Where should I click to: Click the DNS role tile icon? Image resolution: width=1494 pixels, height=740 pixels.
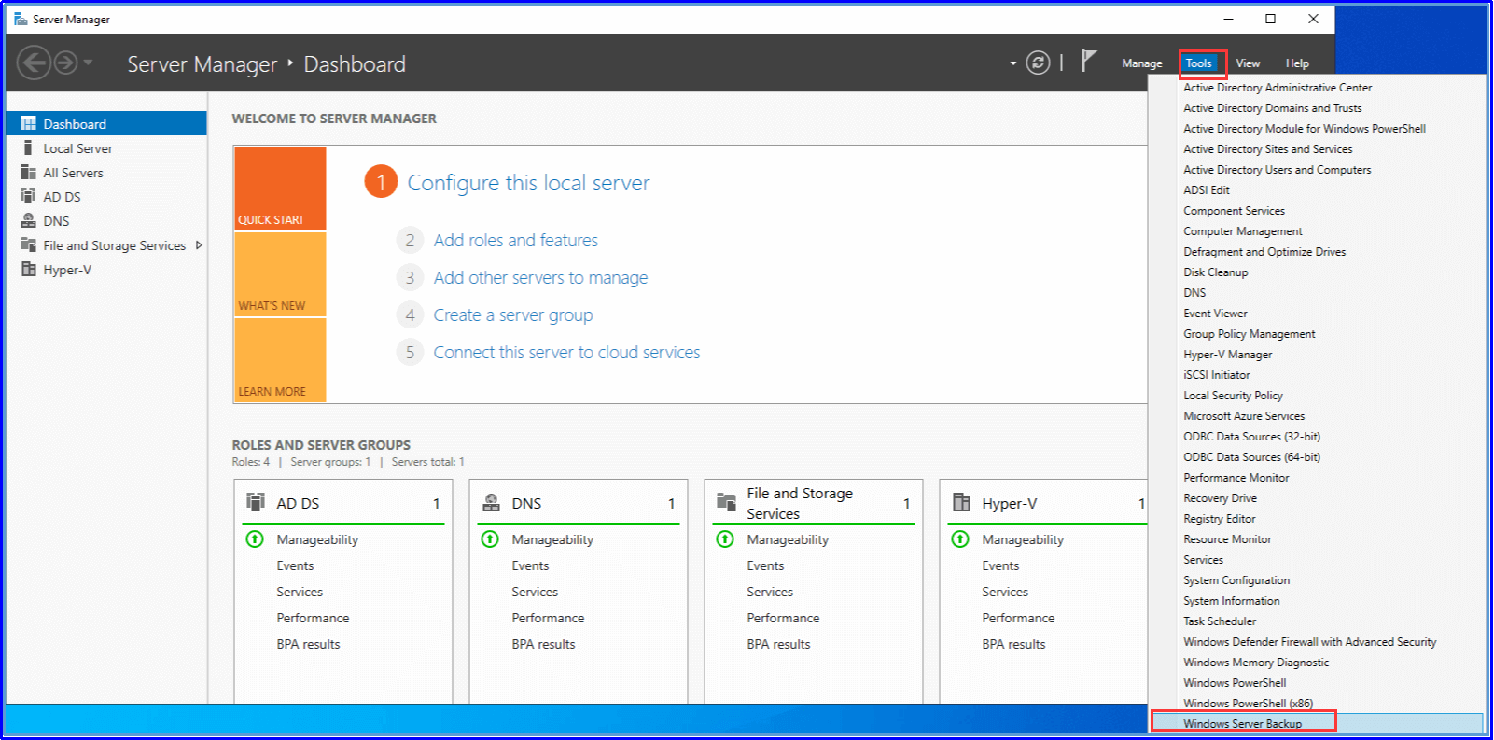[x=491, y=503]
